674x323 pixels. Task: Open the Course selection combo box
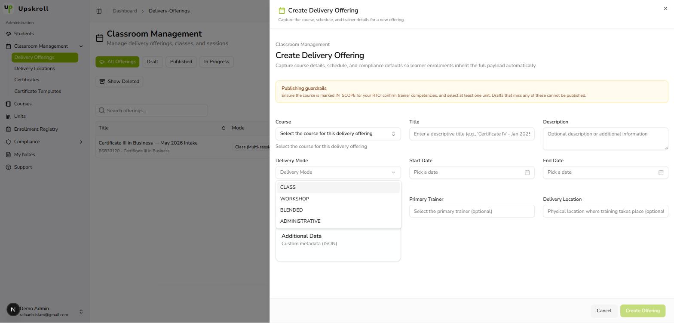tap(338, 134)
